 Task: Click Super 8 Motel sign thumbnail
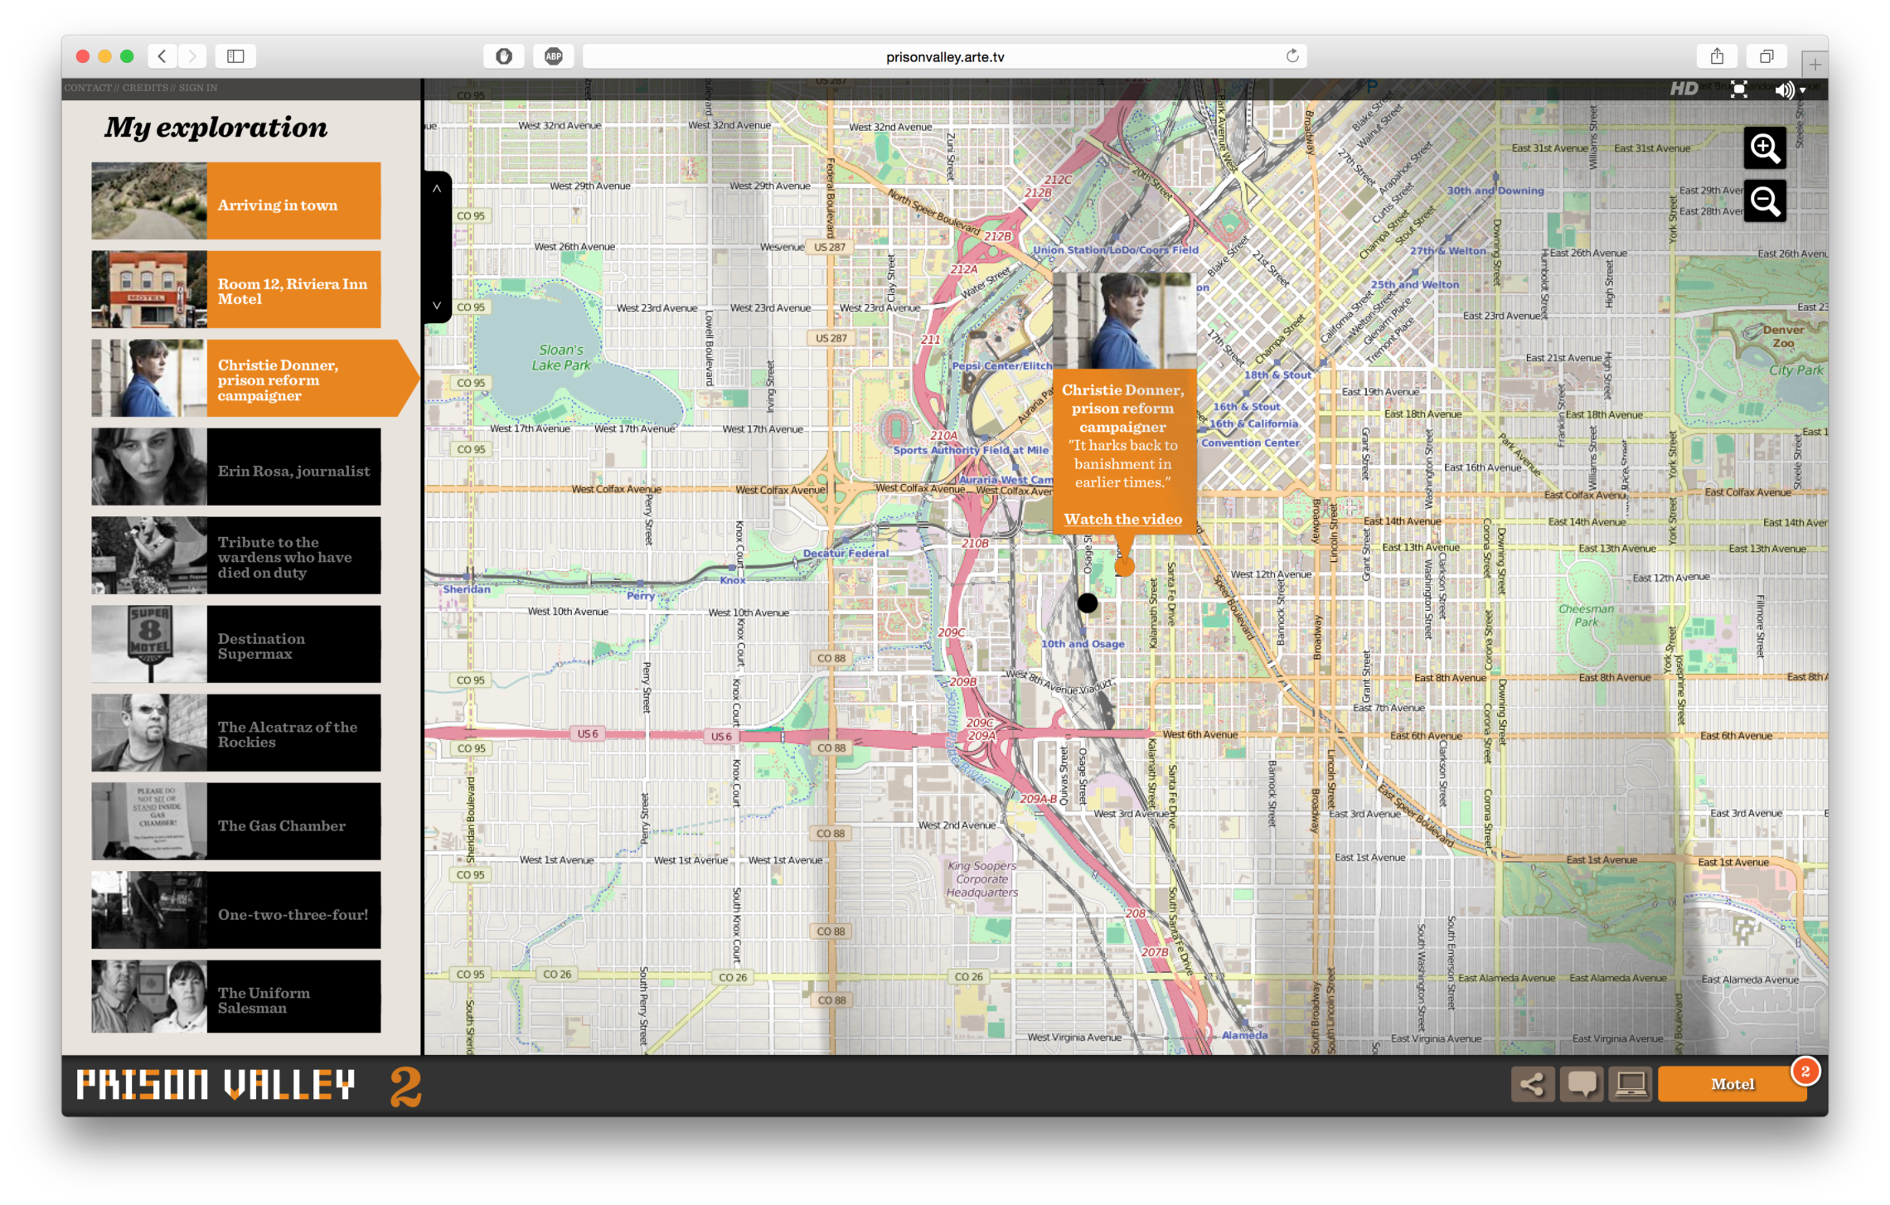(149, 645)
